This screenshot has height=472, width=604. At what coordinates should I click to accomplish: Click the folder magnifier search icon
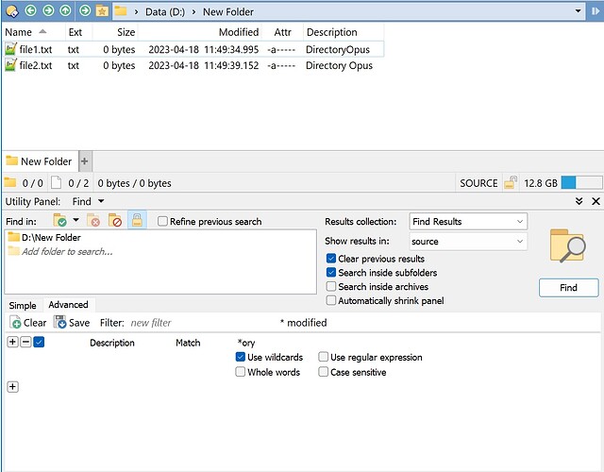[x=568, y=245]
